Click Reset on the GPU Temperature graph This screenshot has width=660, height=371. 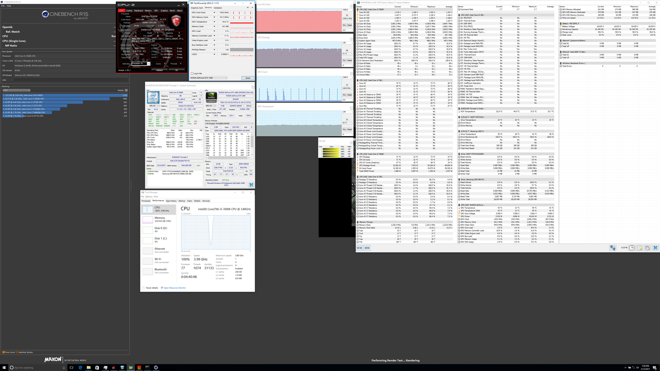coord(350,130)
